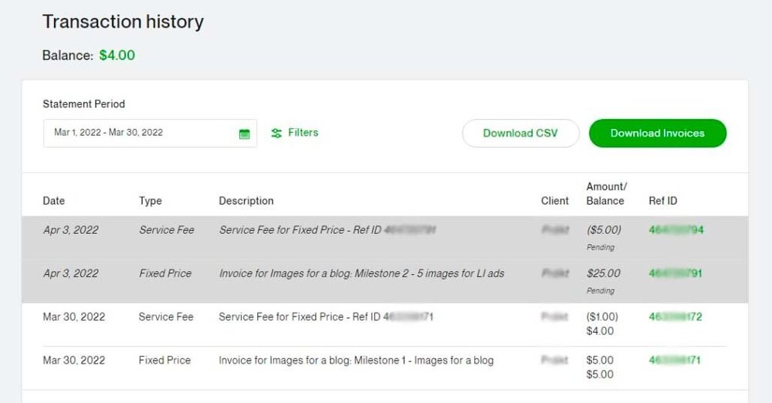Select Service Fee description in Mar 30 row
The height and width of the screenshot is (403, 772).
(326, 317)
